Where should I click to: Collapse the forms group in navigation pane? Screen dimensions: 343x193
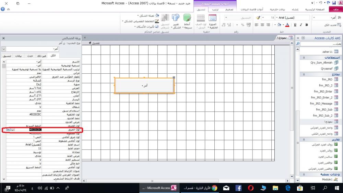pyautogui.click(x=304, y=74)
